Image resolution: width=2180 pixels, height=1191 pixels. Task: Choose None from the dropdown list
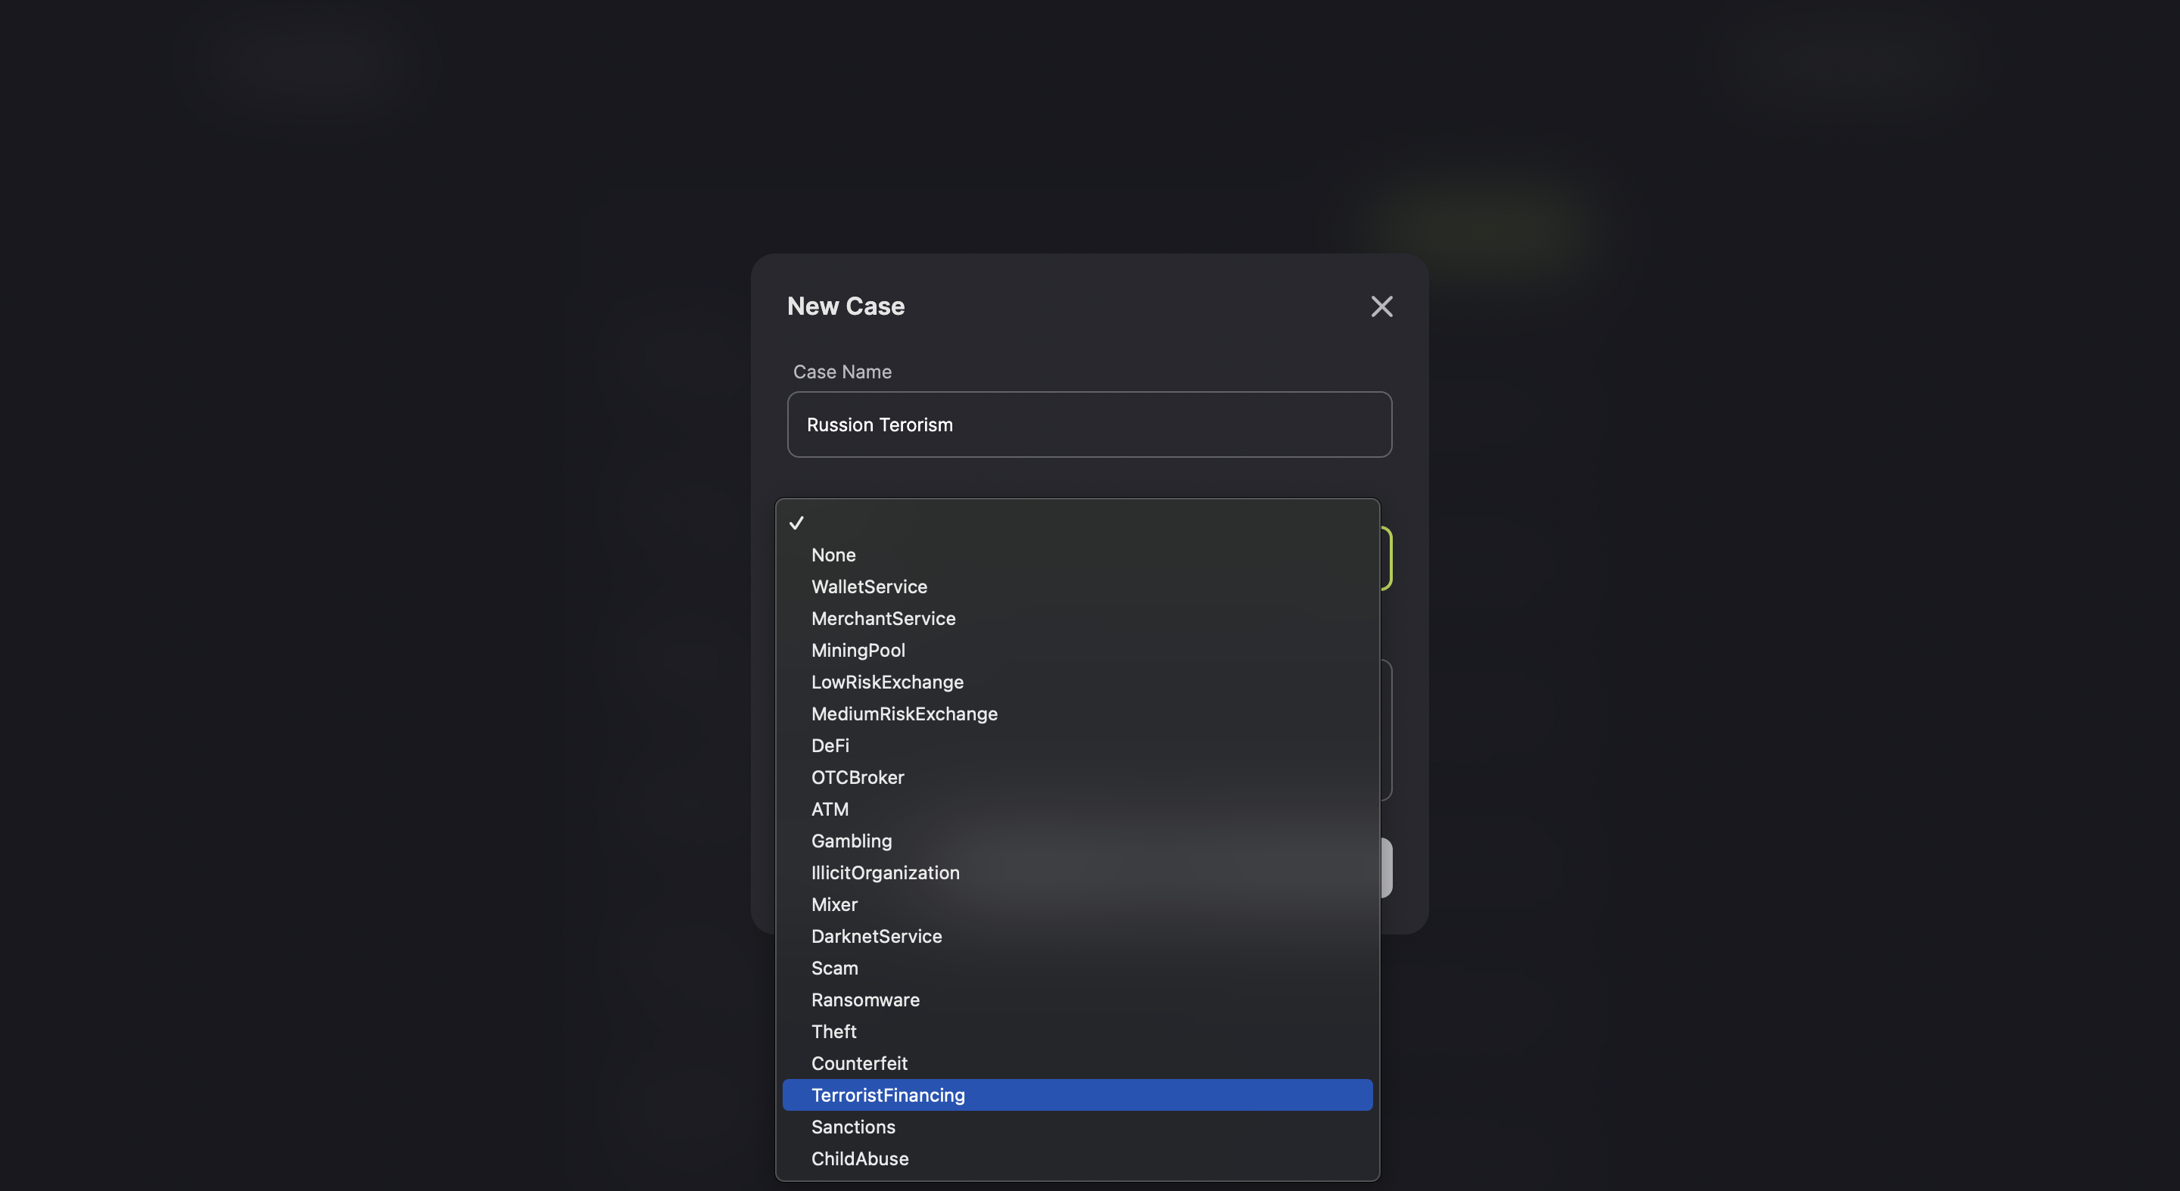[833, 555]
